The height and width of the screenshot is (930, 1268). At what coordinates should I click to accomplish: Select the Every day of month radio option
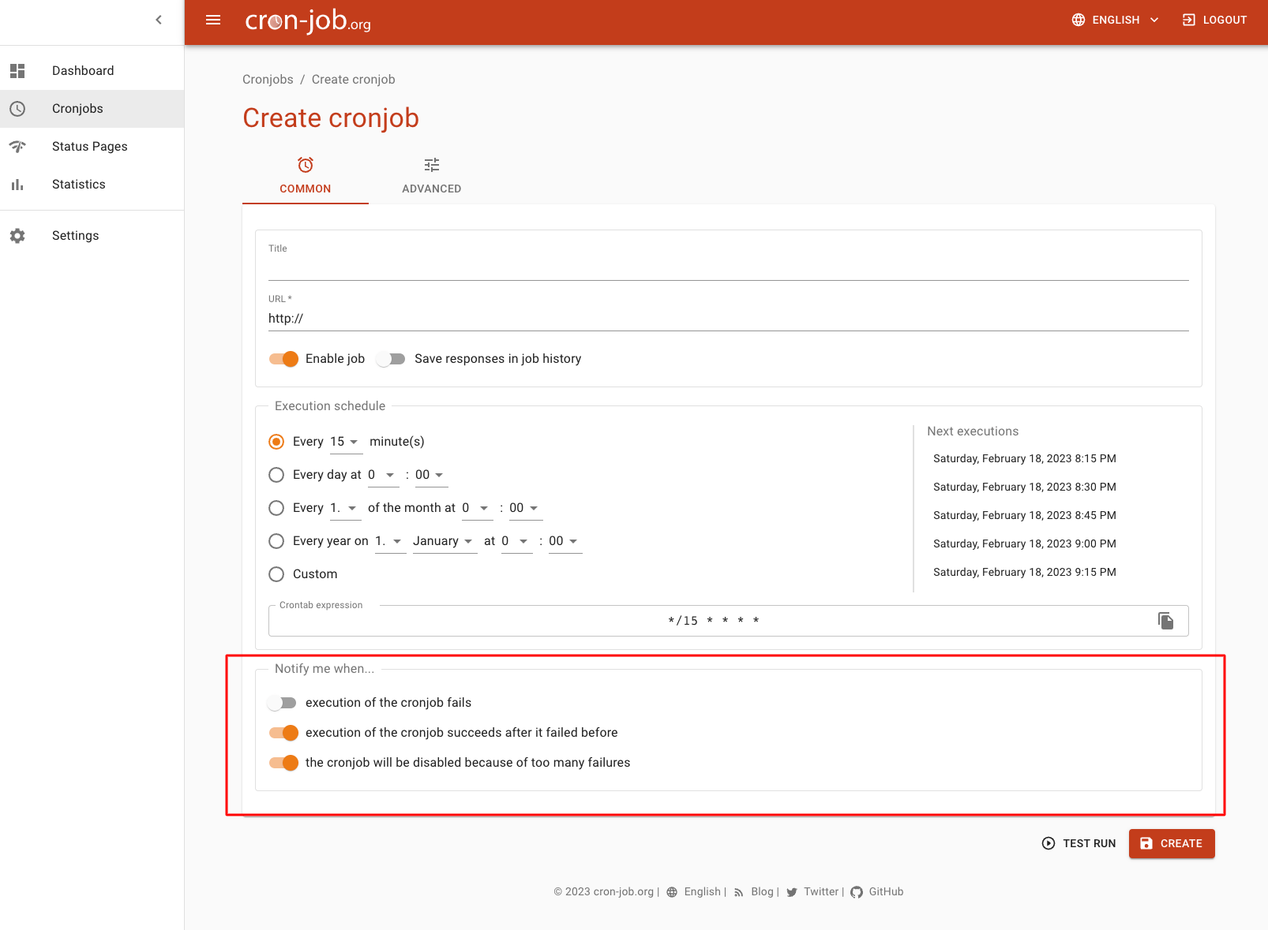(x=276, y=508)
